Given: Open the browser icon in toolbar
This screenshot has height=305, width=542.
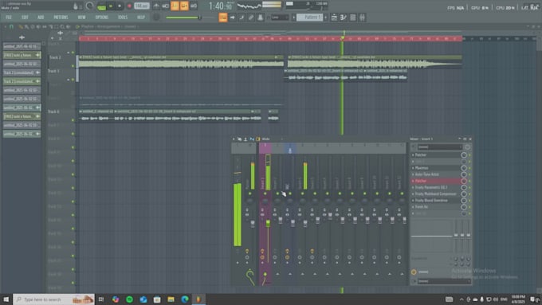Looking at the screenshot, I should (352, 18).
